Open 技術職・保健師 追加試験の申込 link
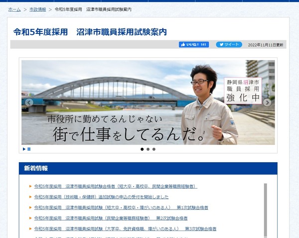299x238 pixels. pos(101,197)
